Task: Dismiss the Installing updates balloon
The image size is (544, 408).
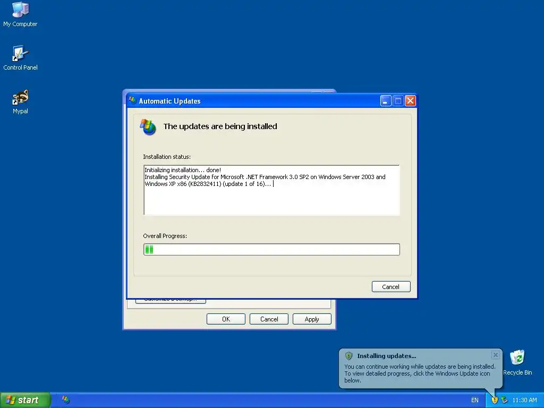Action: click(x=496, y=354)
